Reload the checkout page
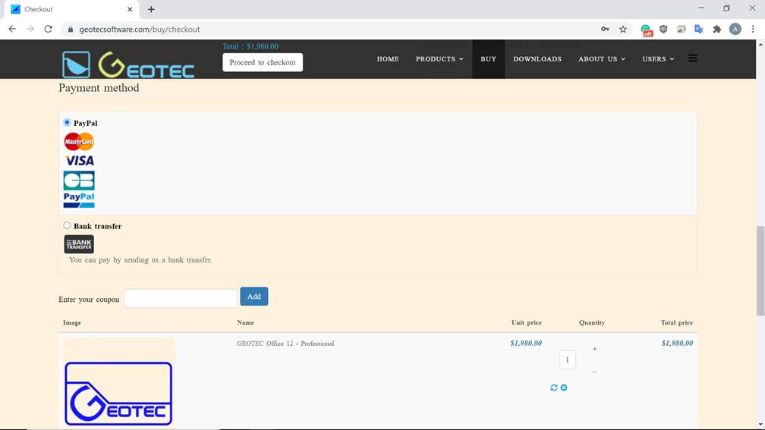The image size is (765, 430). [x=49, y=30]
